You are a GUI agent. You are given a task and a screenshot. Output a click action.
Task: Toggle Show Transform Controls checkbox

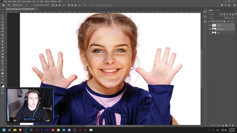click(x=33, y=5)
